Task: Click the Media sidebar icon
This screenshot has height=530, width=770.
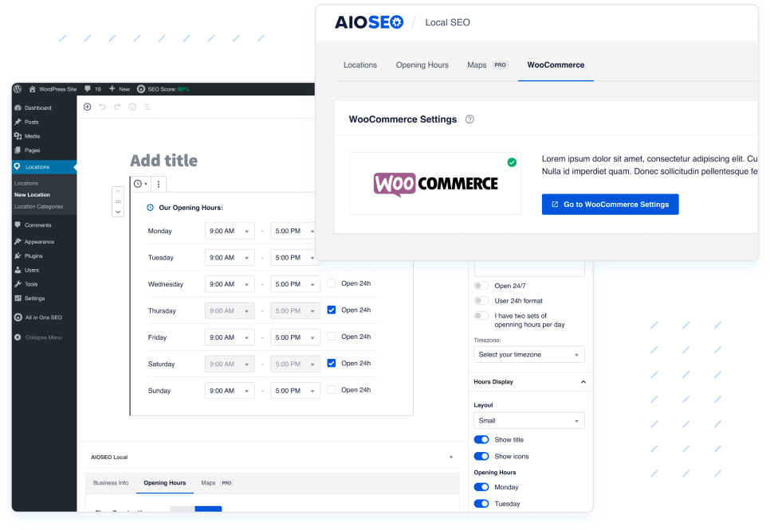Action: pyautogui.click(x=18, y=136)
